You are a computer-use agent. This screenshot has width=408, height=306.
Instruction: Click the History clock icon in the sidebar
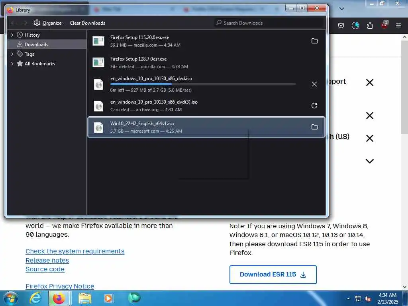point(20,35)
